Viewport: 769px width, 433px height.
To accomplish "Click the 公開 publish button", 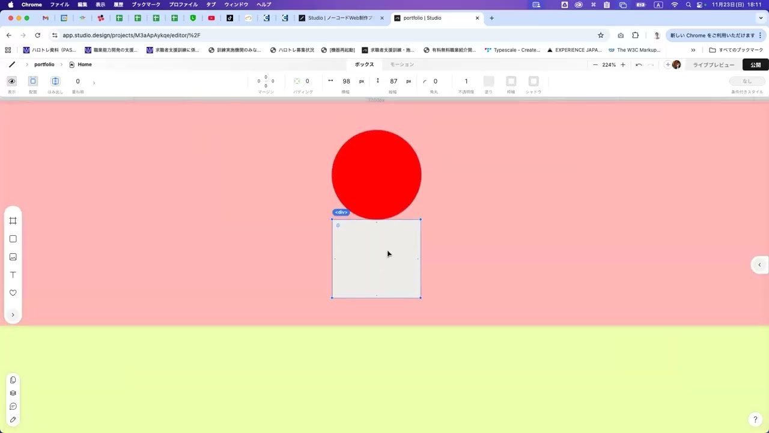I will coord(756,64).
